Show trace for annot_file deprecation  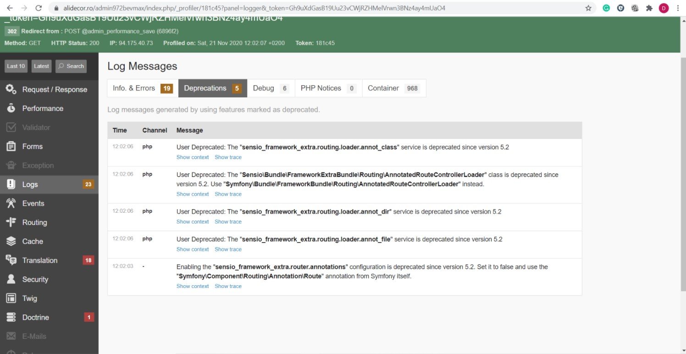tap(228, 249)
